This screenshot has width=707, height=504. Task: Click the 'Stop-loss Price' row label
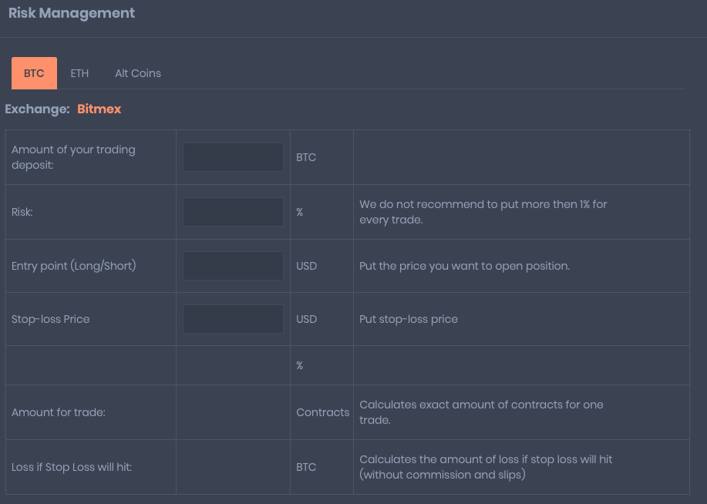51,319
